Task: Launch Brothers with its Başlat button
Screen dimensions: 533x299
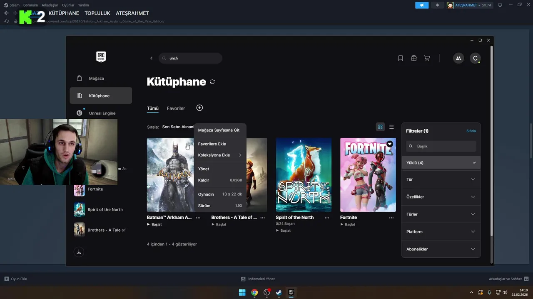Action: (219, 225)
